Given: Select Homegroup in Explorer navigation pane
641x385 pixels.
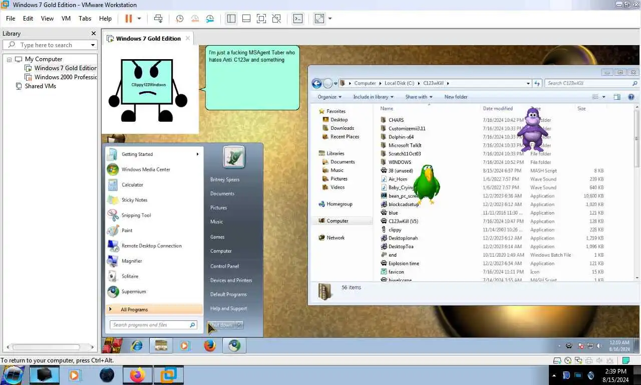Looking at the screenshot, I should [x=339, y=204].
